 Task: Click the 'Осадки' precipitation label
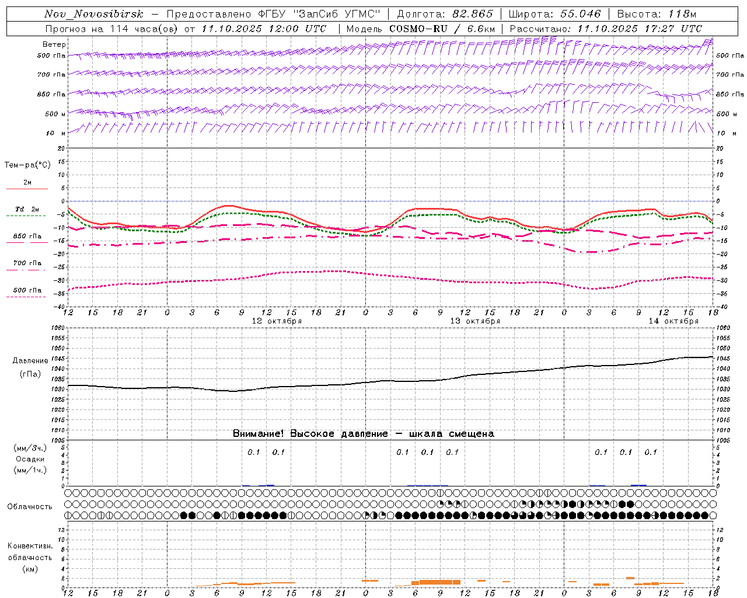pyautogui.click(x=30, y=459)
